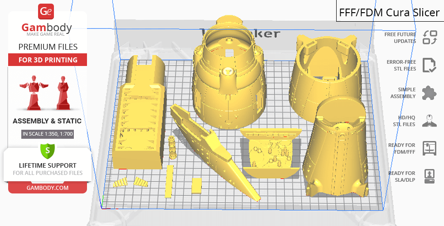Click the Error-Free STL Files checkmark icon
The width and height of the screenshot is (444, 226).
pyautogui.click(x=429, y=65)
